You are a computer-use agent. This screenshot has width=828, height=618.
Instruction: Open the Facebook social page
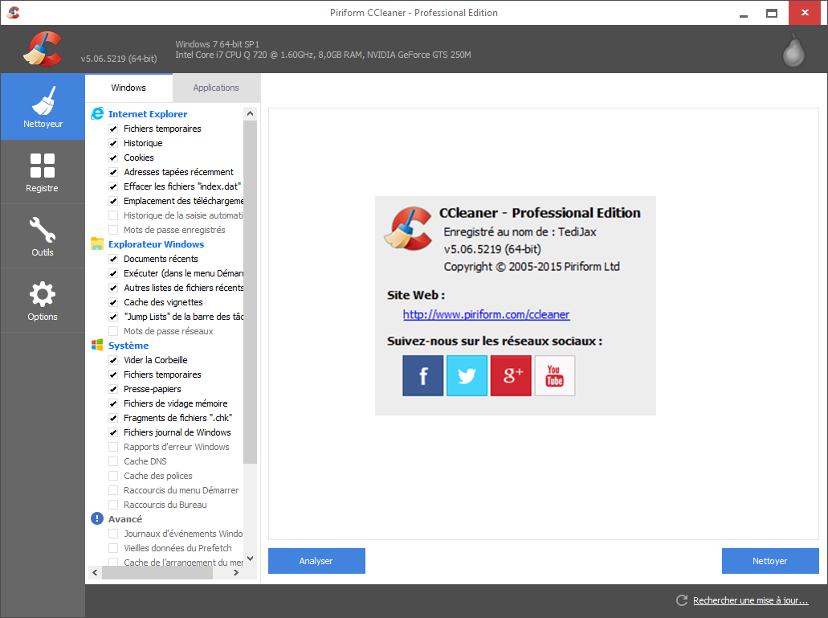[423, 375]
